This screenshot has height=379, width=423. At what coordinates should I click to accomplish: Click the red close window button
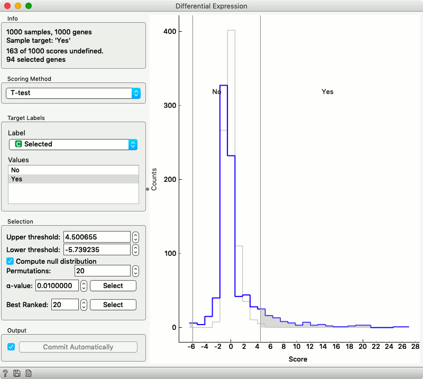coord(7,6)
